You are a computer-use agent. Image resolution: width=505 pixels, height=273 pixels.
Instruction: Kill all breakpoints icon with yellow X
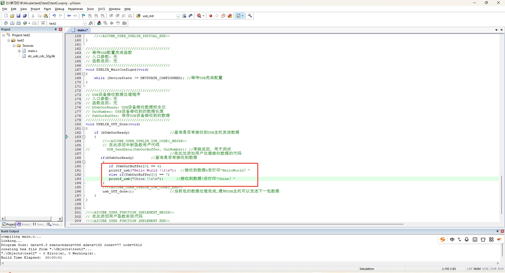tap(230, 16)
